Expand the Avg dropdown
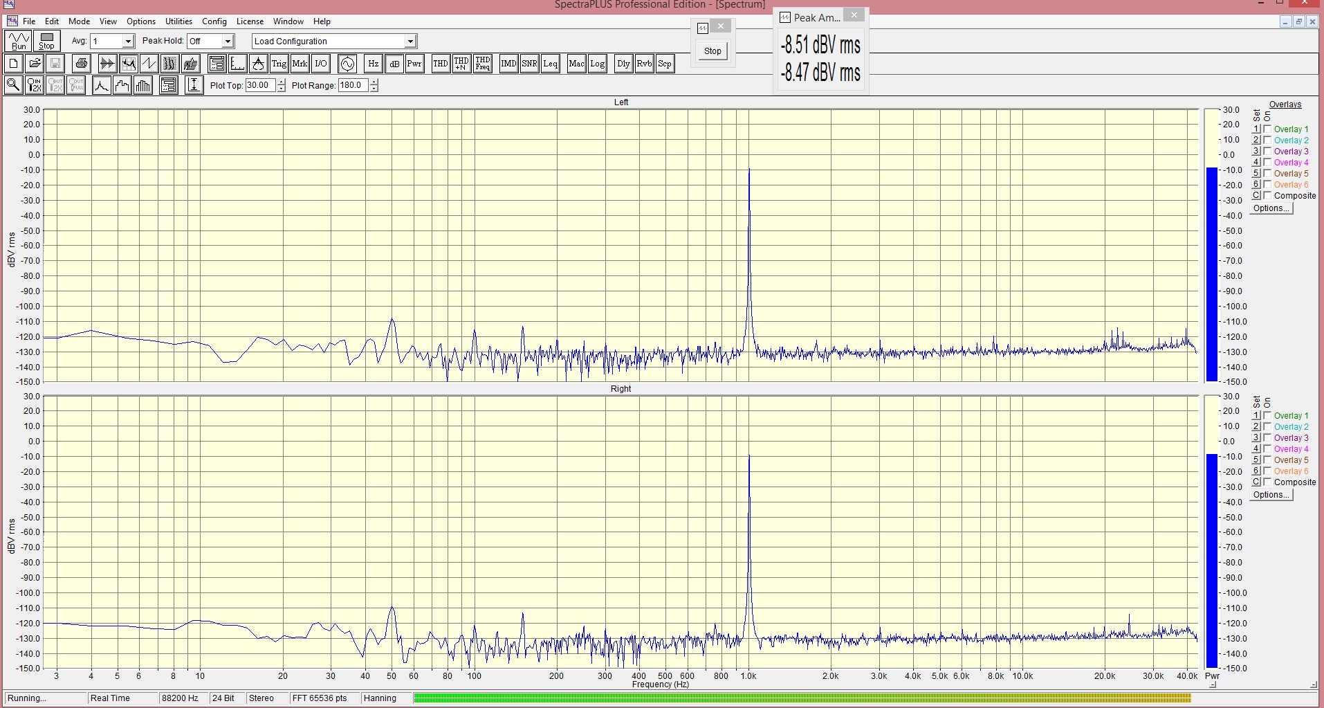Image resolution: width=1324 pixels, height=708 pixels. (127, 42)
